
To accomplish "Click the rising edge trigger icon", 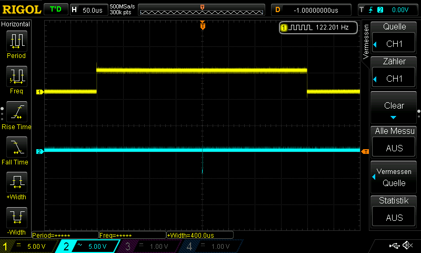I will coord(371,10).
